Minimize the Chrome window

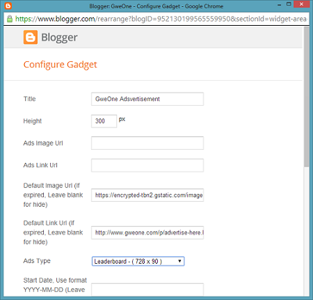pos(280,5)
